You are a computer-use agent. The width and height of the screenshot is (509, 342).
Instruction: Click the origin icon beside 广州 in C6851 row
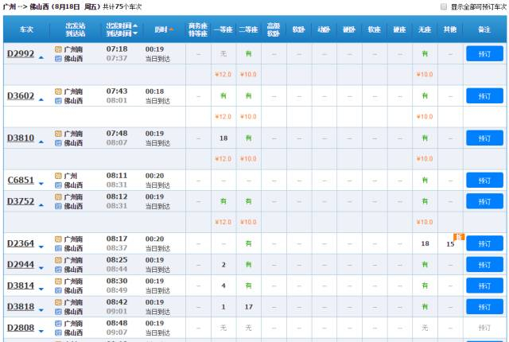point(58,176)
